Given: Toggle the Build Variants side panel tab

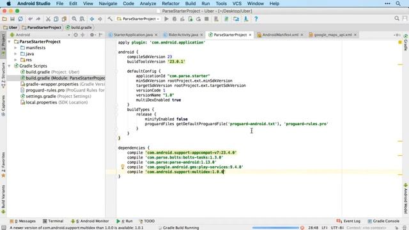Looking at the screenshot, I should pos(3,199).
